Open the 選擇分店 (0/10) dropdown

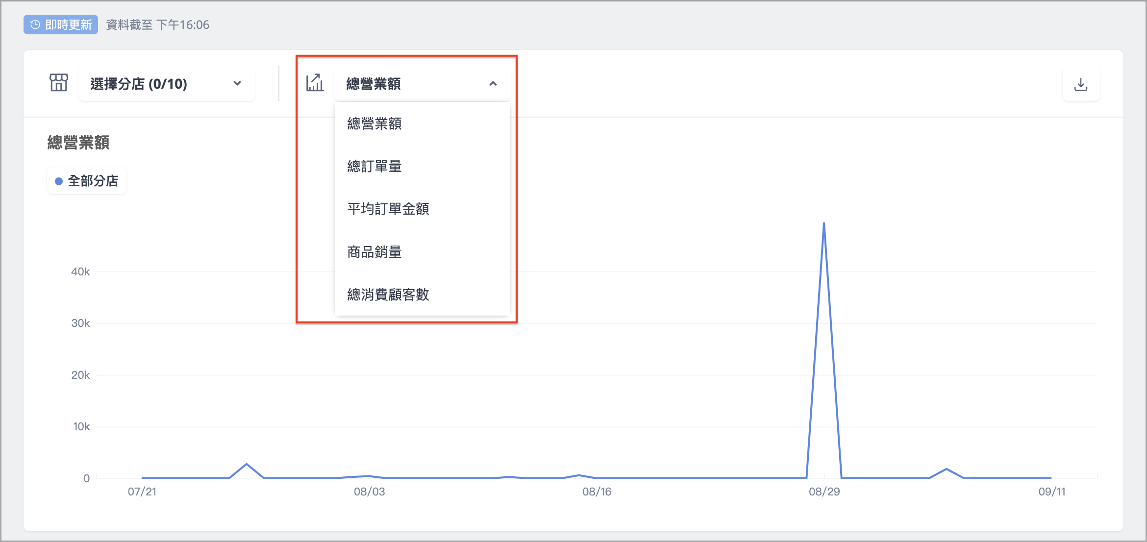[x=167, y=84]
